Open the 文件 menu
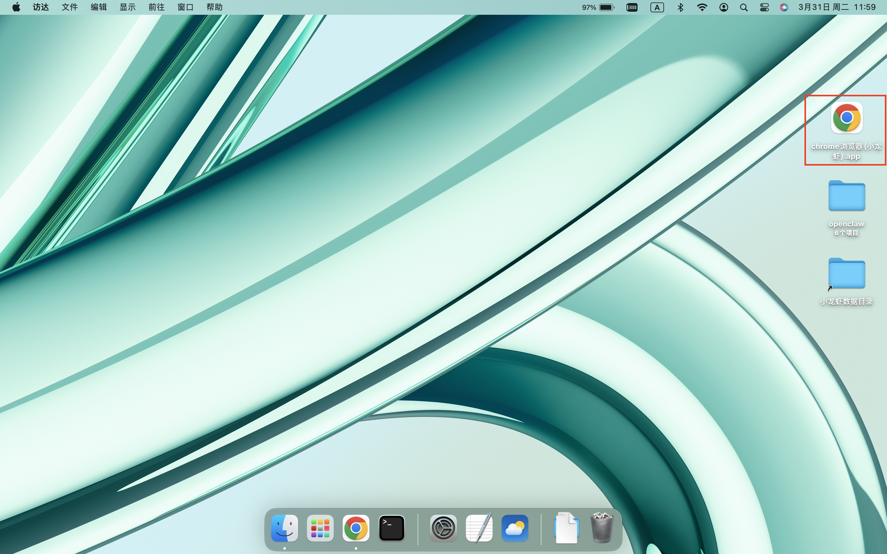 click(69, 7)
